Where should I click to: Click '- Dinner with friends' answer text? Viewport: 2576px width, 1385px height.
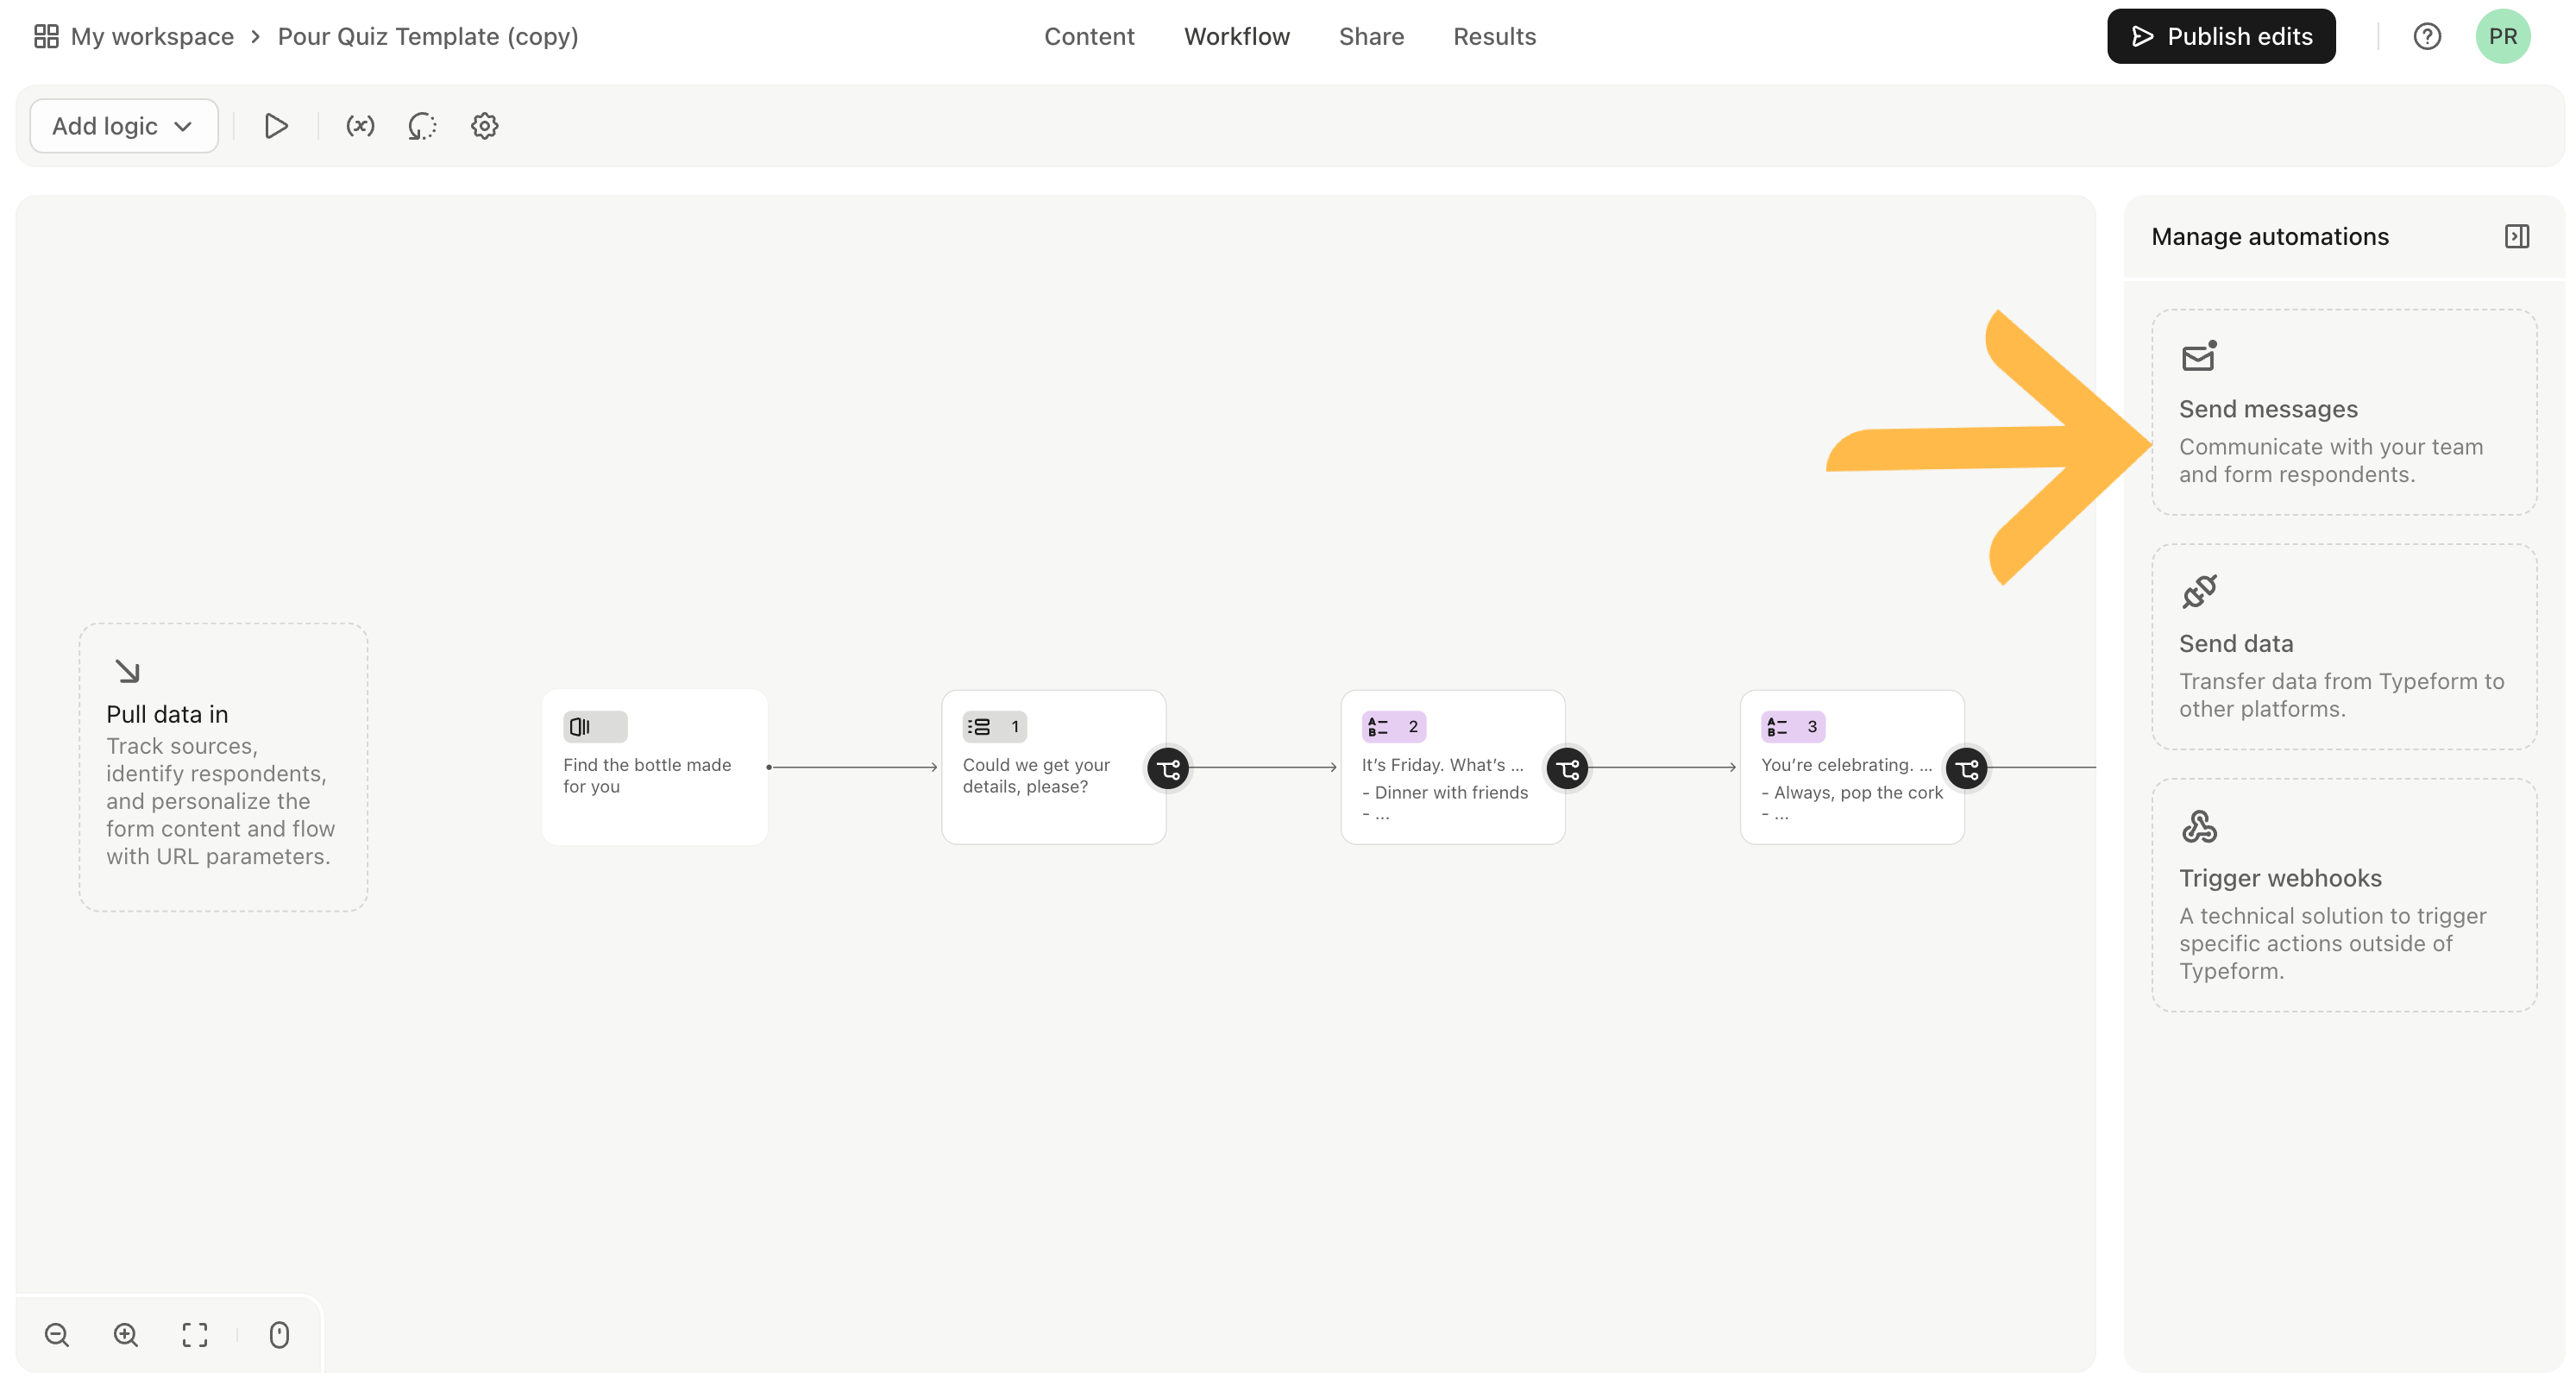(1445, 793)
